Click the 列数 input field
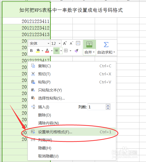Image resolution: width=146 pixels, height=162 pixels. pos(96,107)
